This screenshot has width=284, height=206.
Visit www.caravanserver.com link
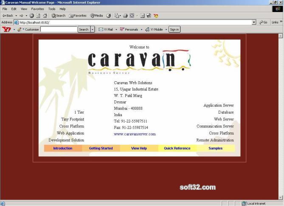135,134
